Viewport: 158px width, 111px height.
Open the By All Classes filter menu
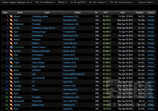point(98,2)
